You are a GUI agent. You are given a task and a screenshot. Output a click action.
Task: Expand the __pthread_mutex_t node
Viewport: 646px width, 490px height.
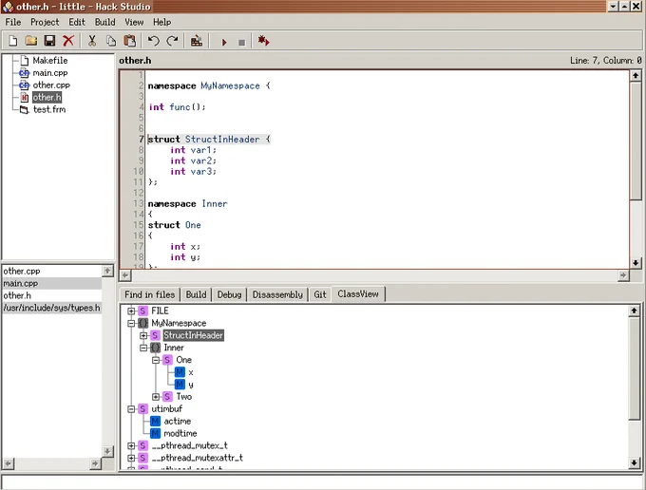[131, 445]
